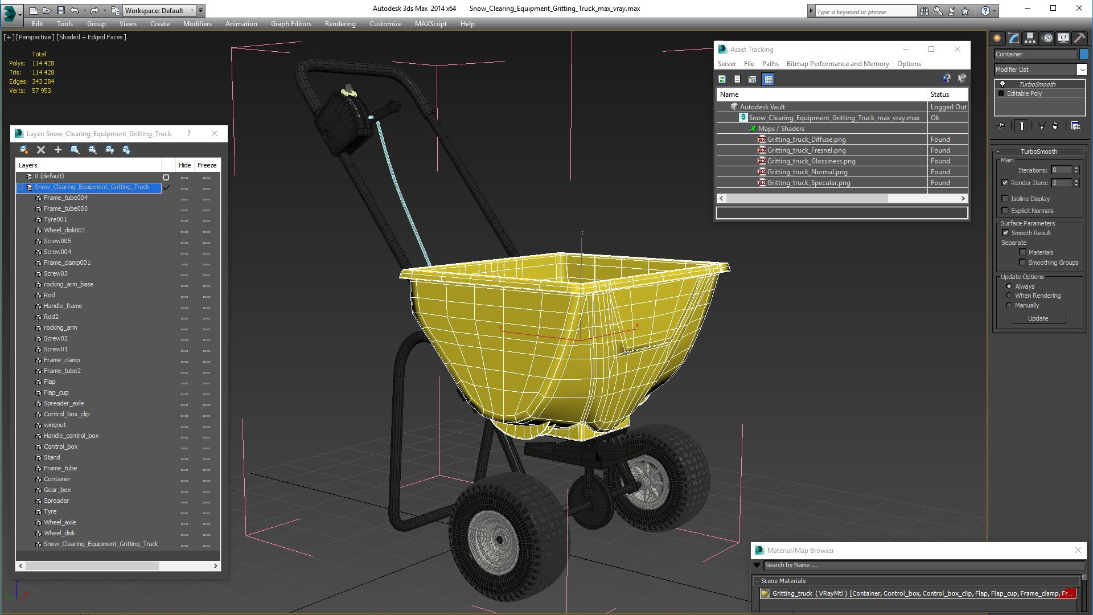Open the Hierarchy command panel tab
1093x615 pixels.
click(1030, 38)
